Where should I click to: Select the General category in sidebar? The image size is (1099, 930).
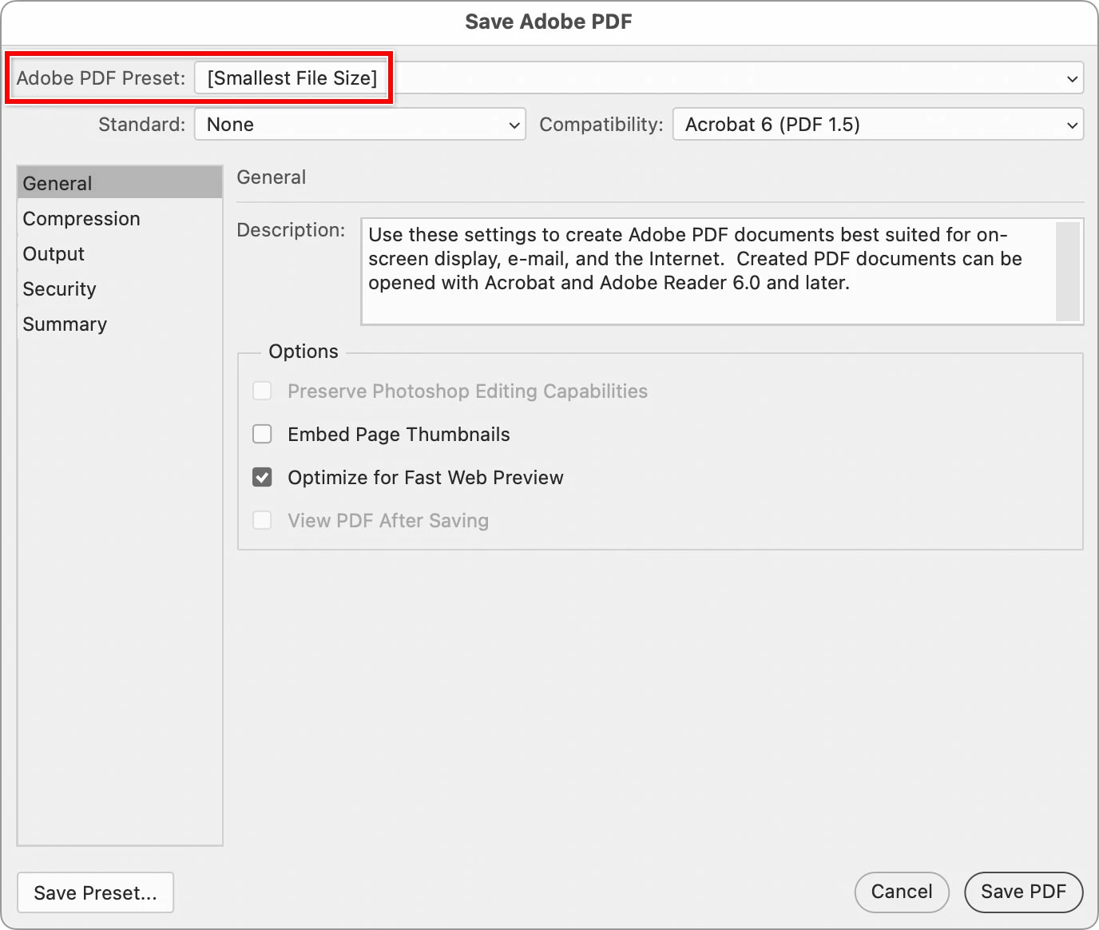pyautogui.click(x=120, y=183)
